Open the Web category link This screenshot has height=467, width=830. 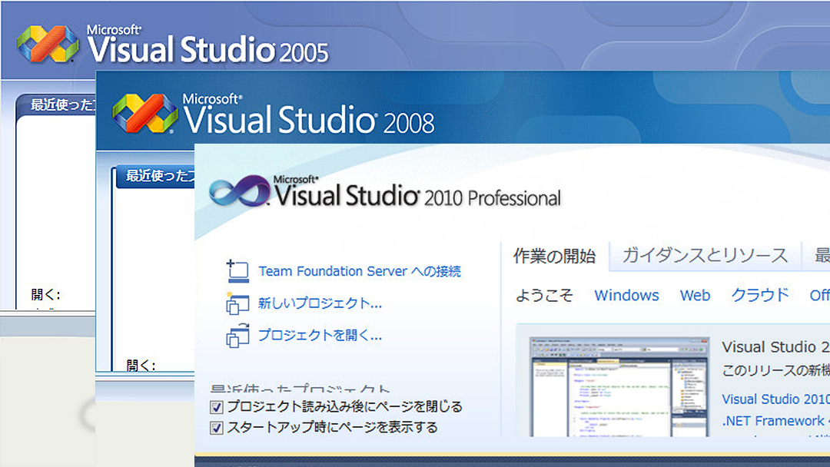695,295
